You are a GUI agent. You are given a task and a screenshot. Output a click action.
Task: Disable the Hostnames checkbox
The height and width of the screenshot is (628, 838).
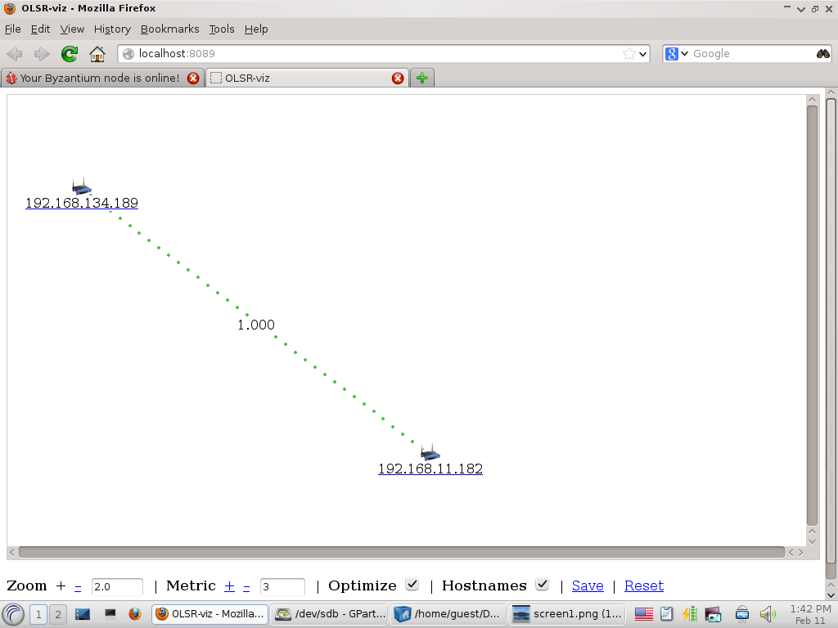(542, 584)
